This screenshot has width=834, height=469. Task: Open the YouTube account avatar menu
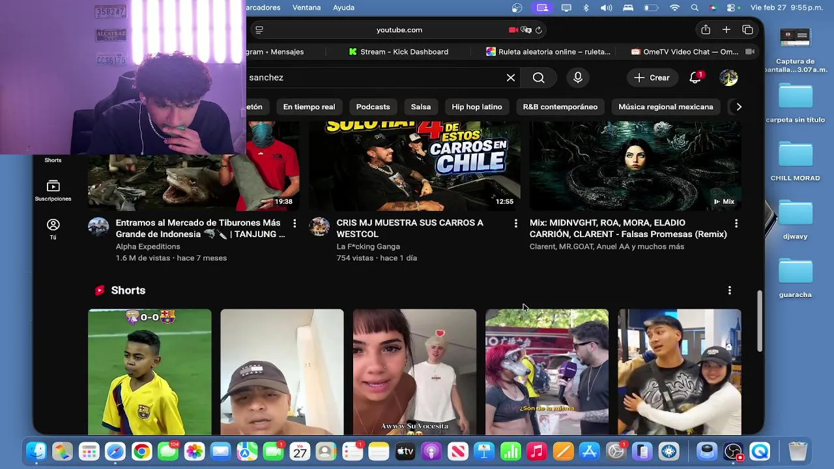[728, 78]
